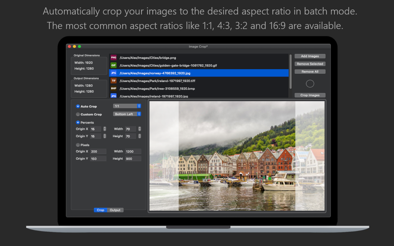Click the TIF icon for ireland tiff file
This screenshot has height=246, width=394.
coord(113,81)
